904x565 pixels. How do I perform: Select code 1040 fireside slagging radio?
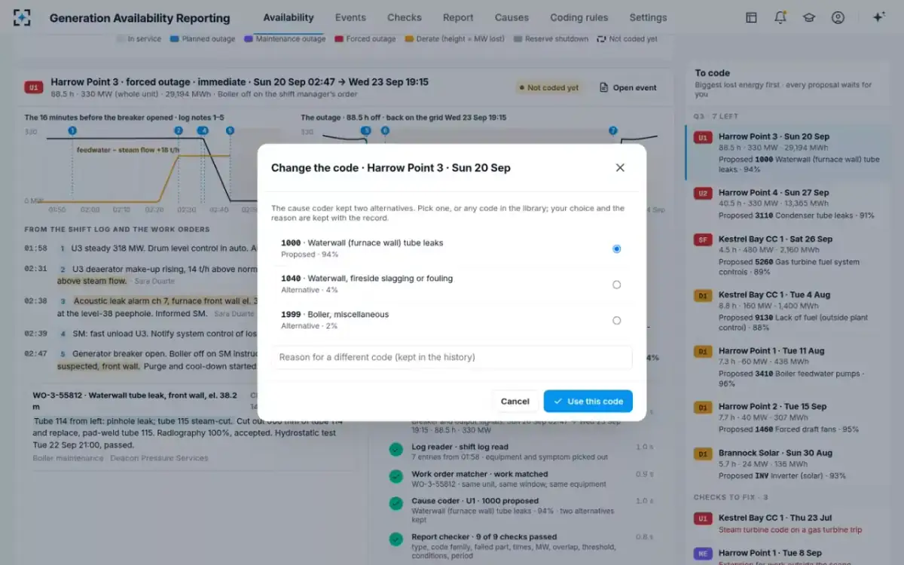(616, 285)
